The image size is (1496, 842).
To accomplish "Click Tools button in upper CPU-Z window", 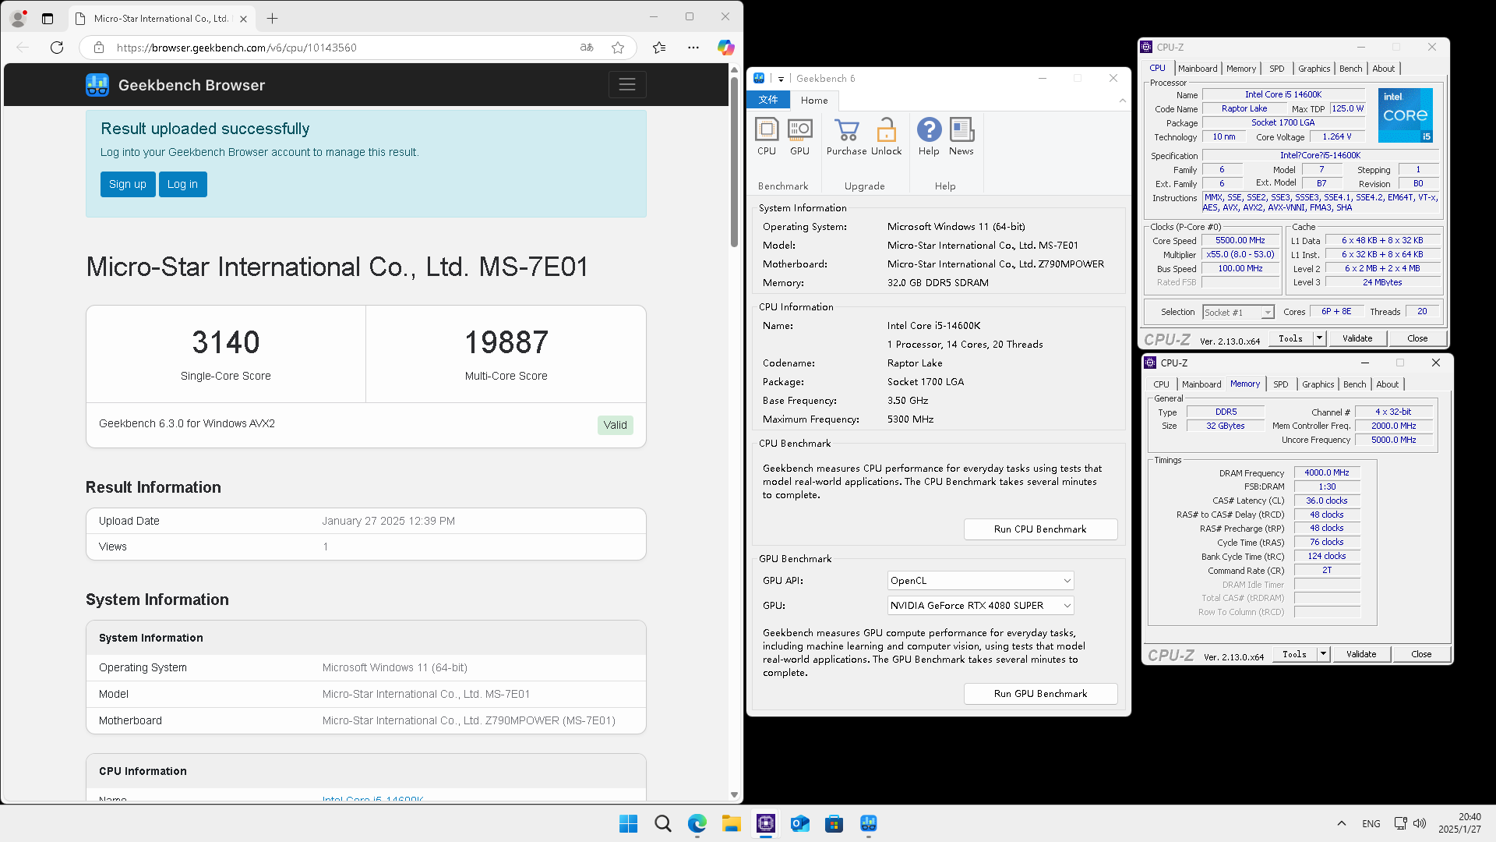I will point(1290,338).
